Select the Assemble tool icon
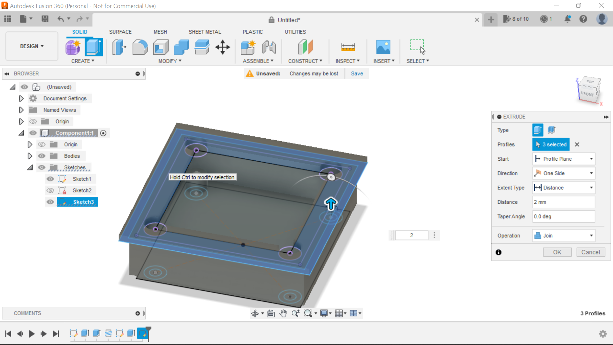Viewport: 613px width, 345px height. point(248,47)
